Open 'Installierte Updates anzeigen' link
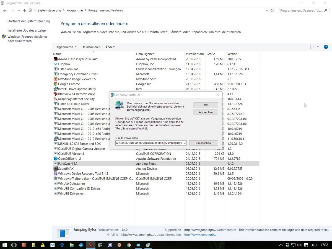332x249 pixels. [x=27, y=30]
